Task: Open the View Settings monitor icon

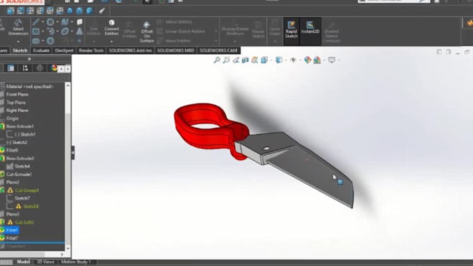Action: [x=332, y=60]
